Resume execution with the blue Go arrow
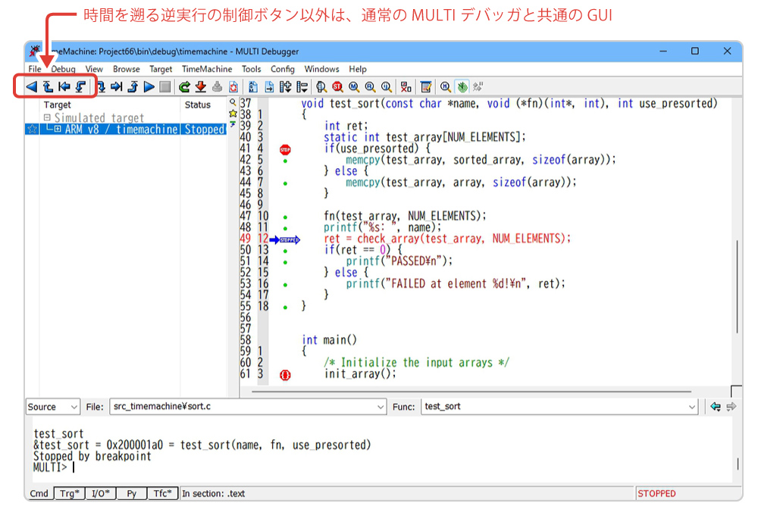Viewport: 758px width, 509px height. (149, 87)
